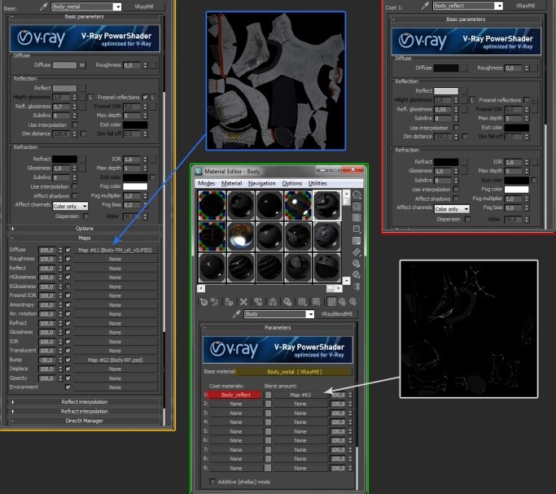Click the Video Color Check icon
The height and width of the screenshot is (494, 556).
pyautogui.click(x=357, y=241)
